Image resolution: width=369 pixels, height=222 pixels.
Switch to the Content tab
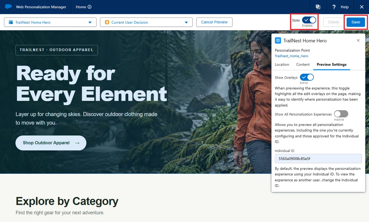303,64
